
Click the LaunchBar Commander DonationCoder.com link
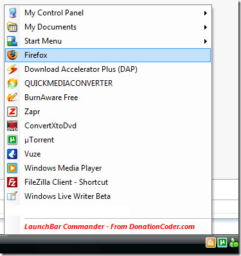[x=109, y=226]
